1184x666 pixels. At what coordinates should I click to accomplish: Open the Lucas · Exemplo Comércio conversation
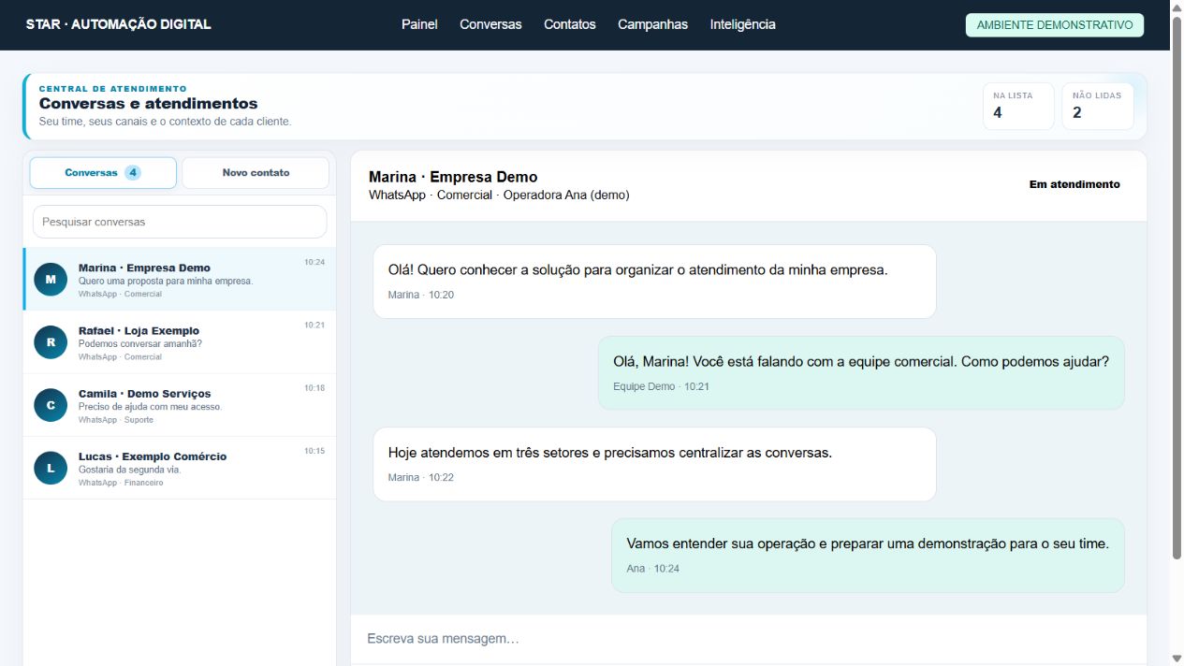pyautogui.click(x=180, y=468)
